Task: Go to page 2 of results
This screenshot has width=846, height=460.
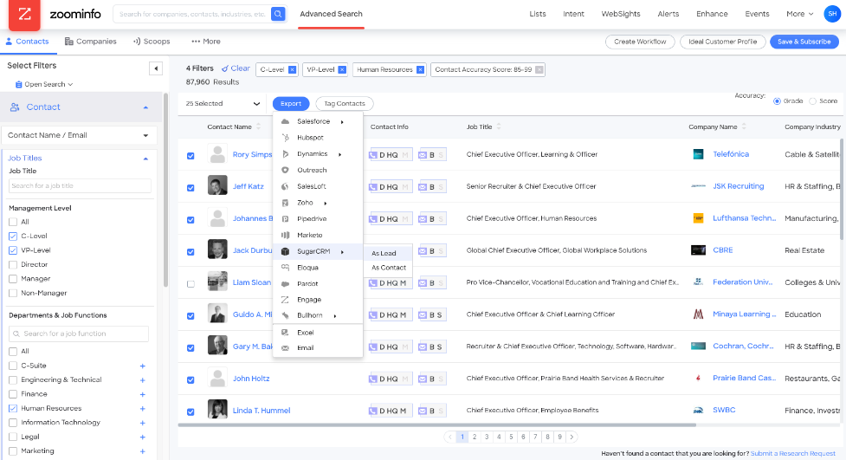Action: coord(475,437)
